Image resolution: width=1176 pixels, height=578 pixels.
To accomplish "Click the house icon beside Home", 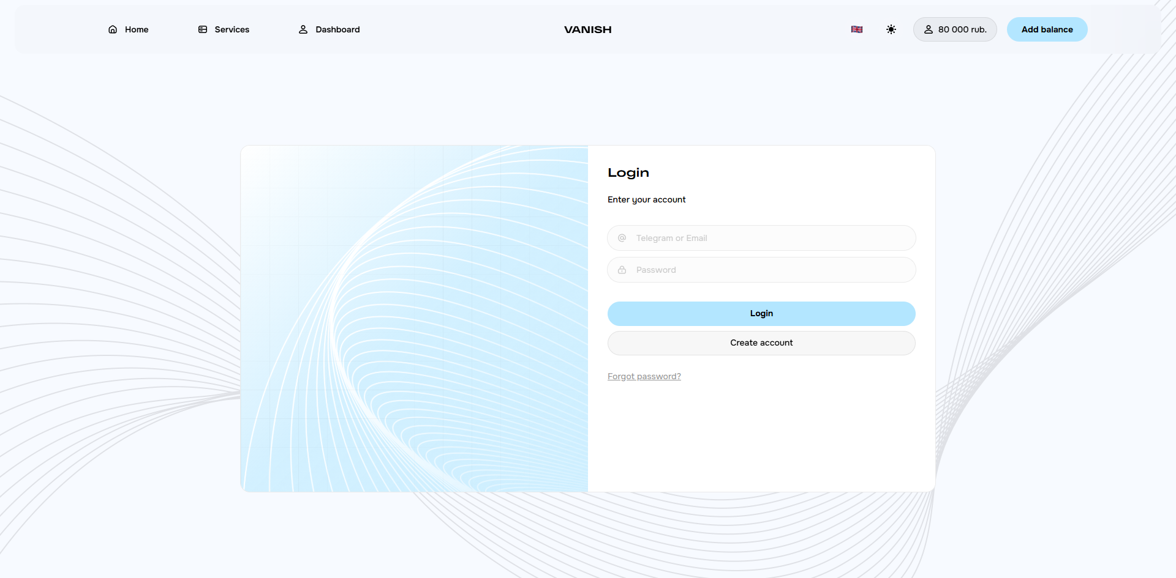I will click(113, 29).
